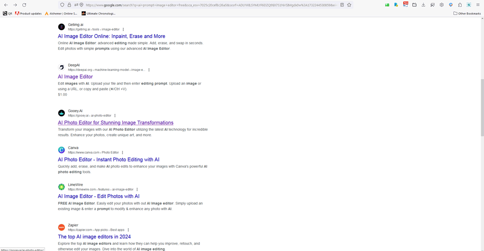Image resolution: width=484 pixels, height=251 pixels.
Task: Open the Product updates bookmark
Action: (x=29, y=13)
